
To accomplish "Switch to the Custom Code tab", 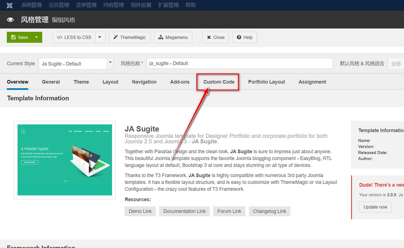I will (x=218, y=82).
